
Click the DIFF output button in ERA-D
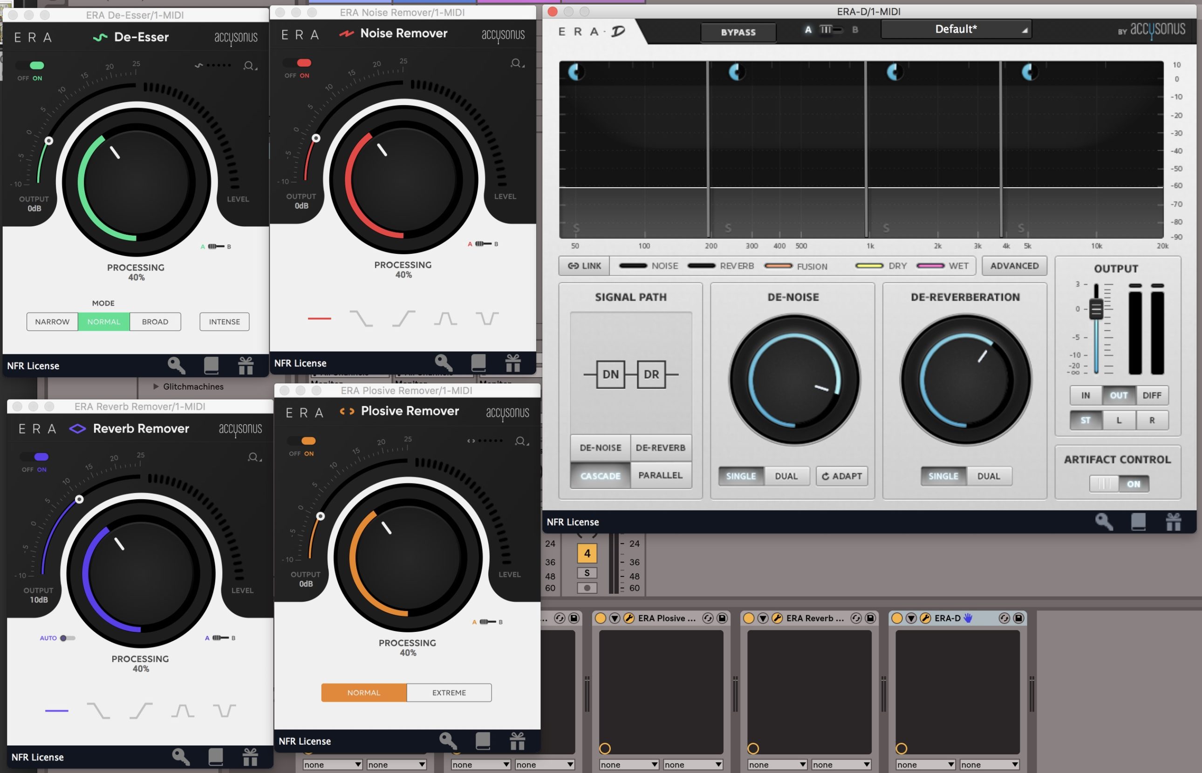1152,396
